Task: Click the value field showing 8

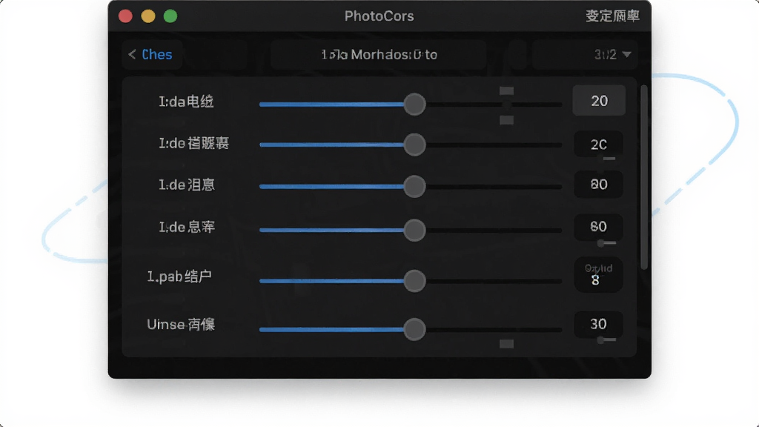Action: coord(598,275)
